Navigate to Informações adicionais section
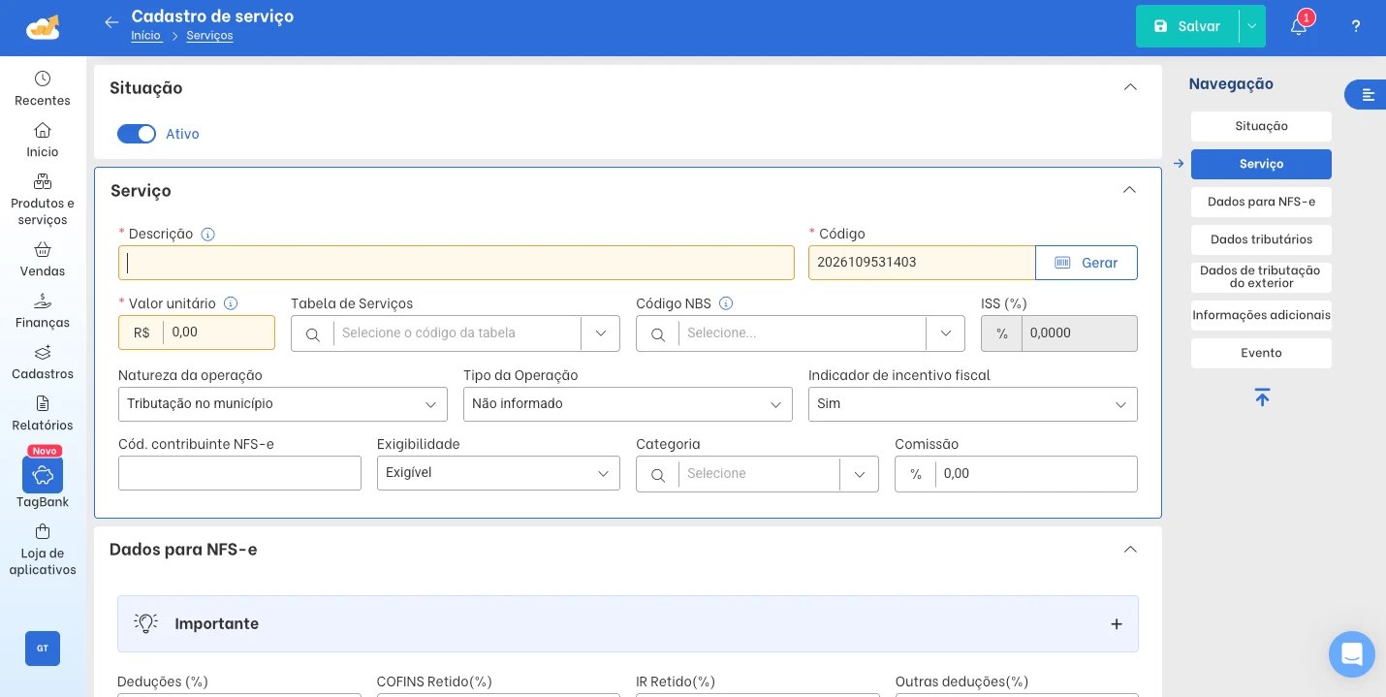Viewport: 1386px width, 697px height. 1261,315
